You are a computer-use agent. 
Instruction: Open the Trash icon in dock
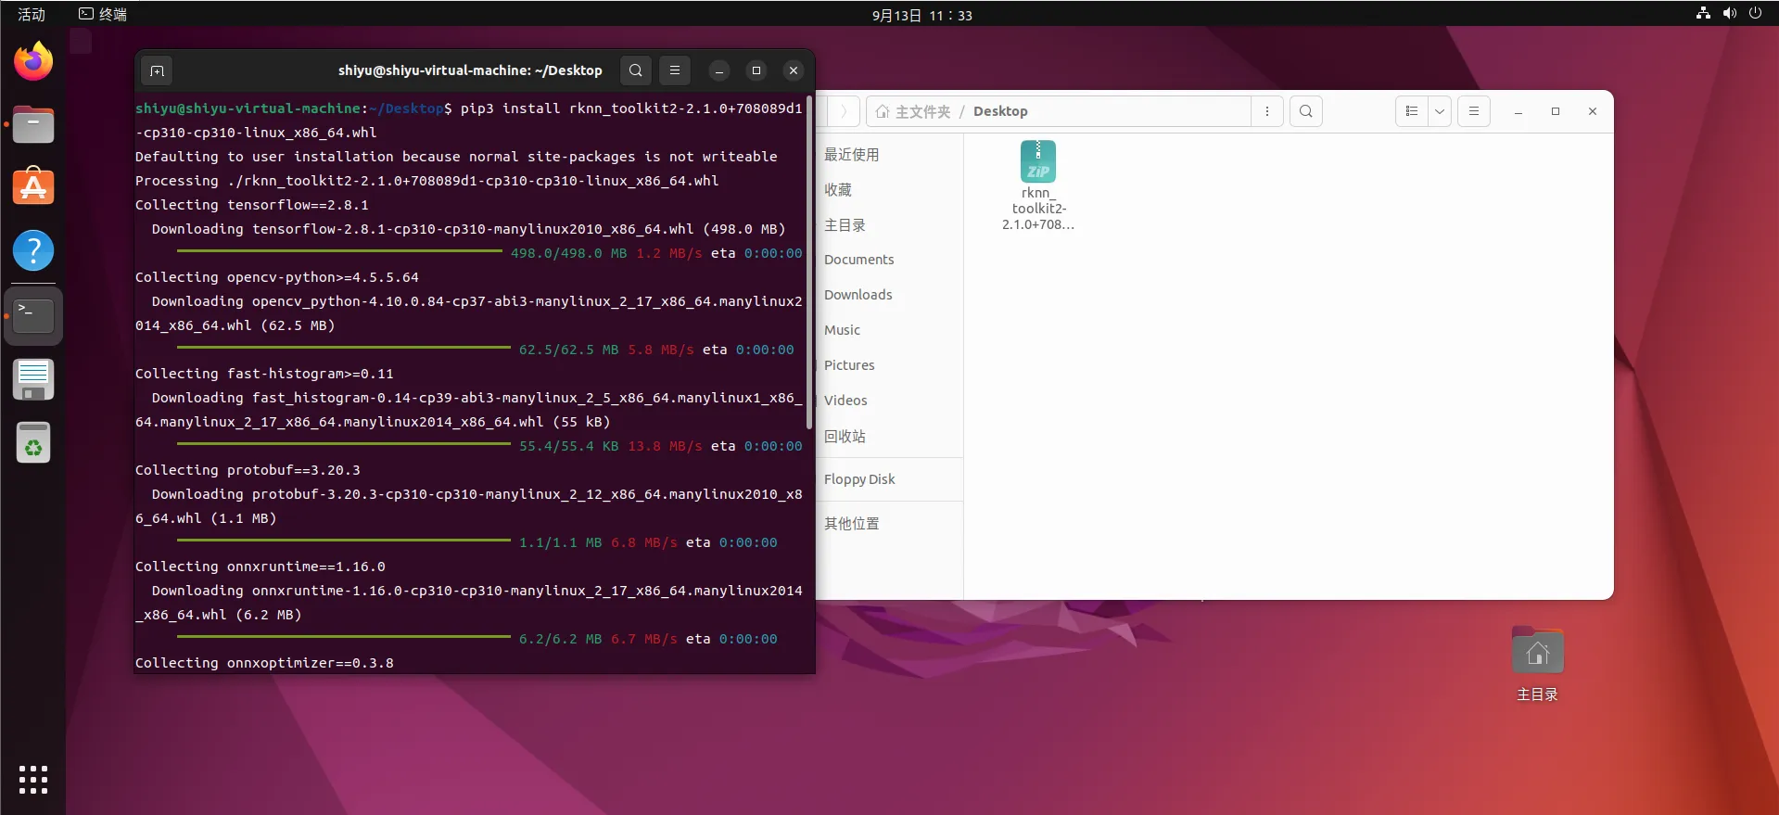tap(33, 443)
